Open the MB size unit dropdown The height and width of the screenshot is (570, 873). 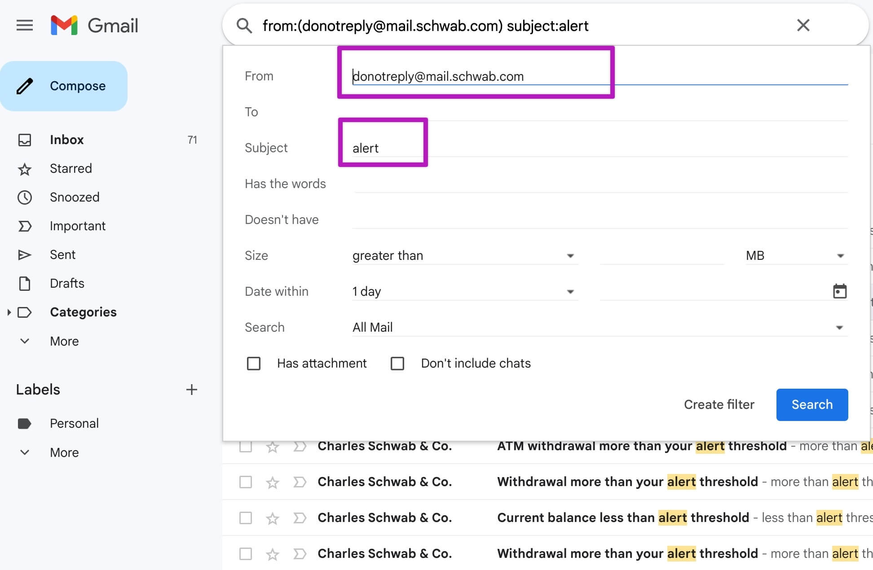point(797,255)
